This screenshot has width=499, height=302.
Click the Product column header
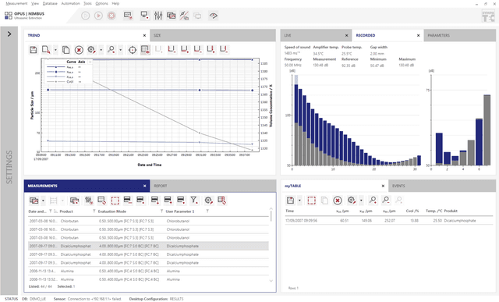[x=66, y=211]
